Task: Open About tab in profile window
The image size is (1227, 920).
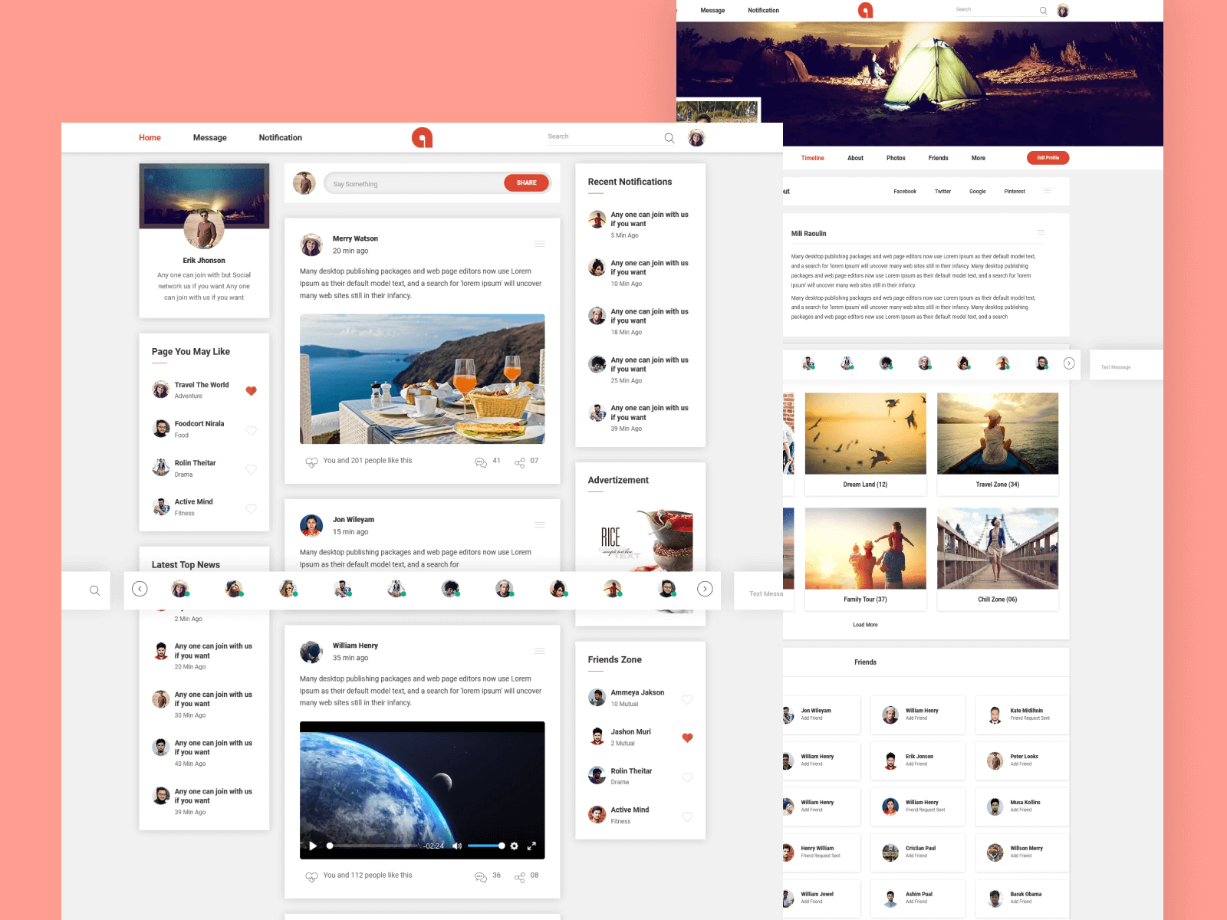Action: (855, 158)
